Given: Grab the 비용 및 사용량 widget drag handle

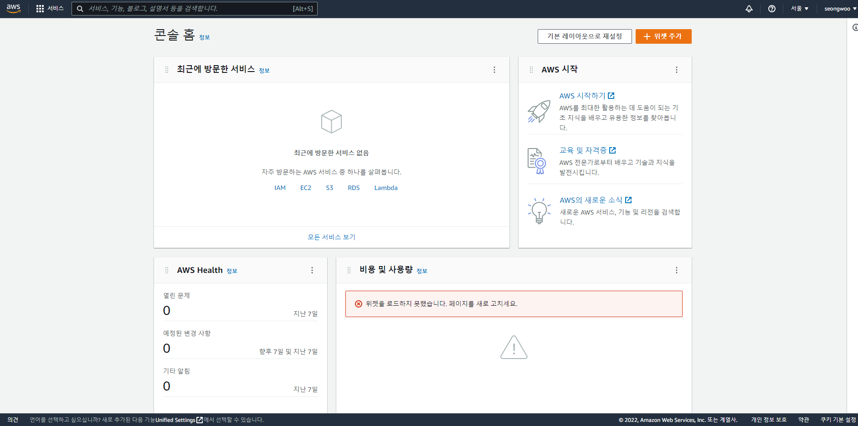Looking at the screenshot, I should pyautogui.click(x=349, y=270).
